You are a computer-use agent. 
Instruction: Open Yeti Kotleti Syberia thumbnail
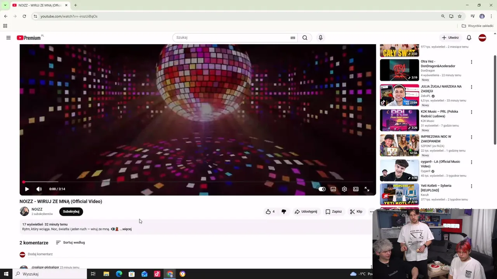(399, 194)
